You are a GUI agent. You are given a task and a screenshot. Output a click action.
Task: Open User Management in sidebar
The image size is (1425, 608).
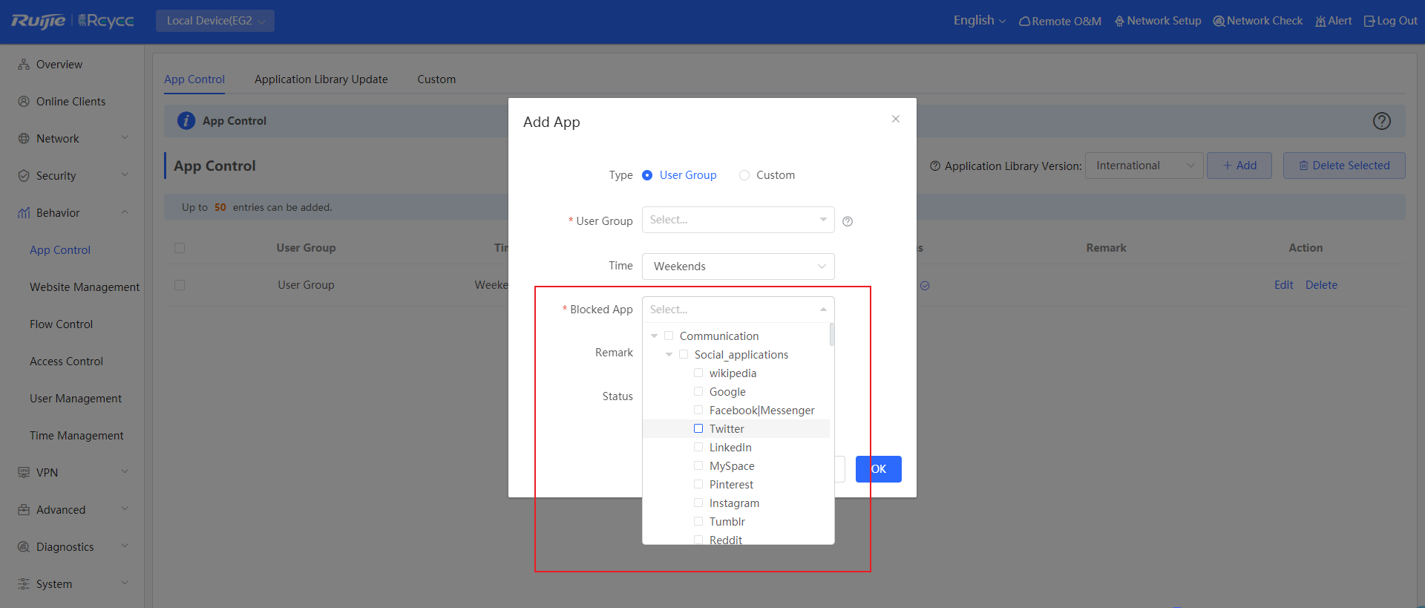76,399
